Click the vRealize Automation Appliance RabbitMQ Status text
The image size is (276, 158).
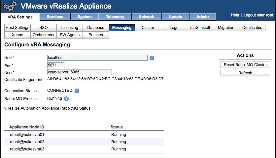pos(48,108)
